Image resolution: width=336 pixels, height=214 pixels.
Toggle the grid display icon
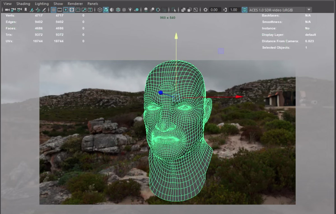coord(53,10)
